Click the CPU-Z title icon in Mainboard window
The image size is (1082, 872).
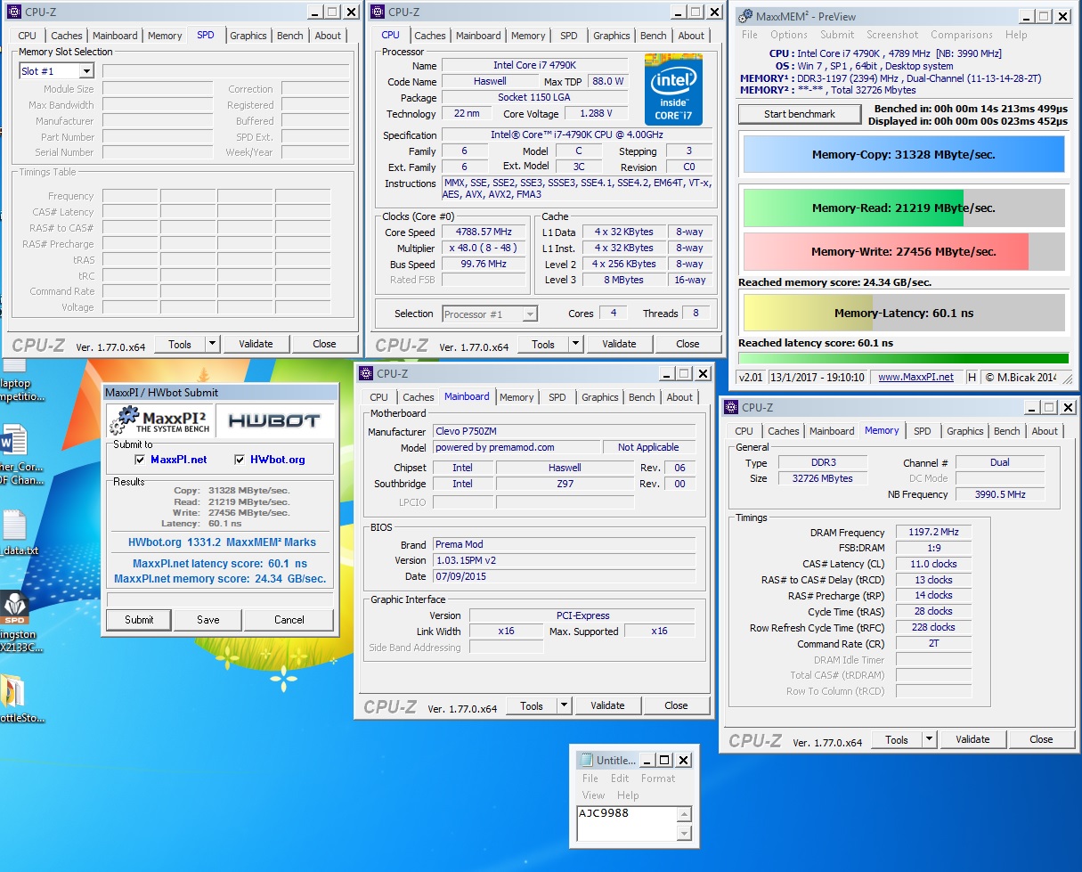tap(366, 373)
